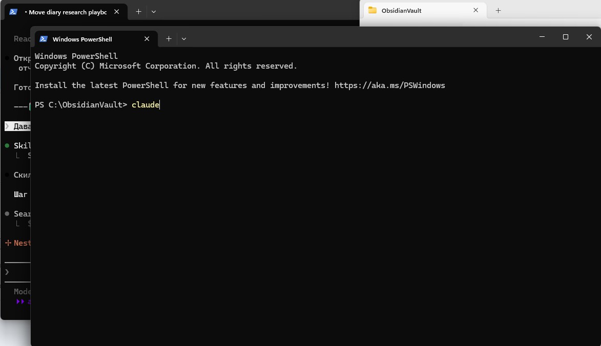The image size is (601, 346).
Task: Click the PS C:\ObsidianVault> prompt
Action: tap(81, 105)
